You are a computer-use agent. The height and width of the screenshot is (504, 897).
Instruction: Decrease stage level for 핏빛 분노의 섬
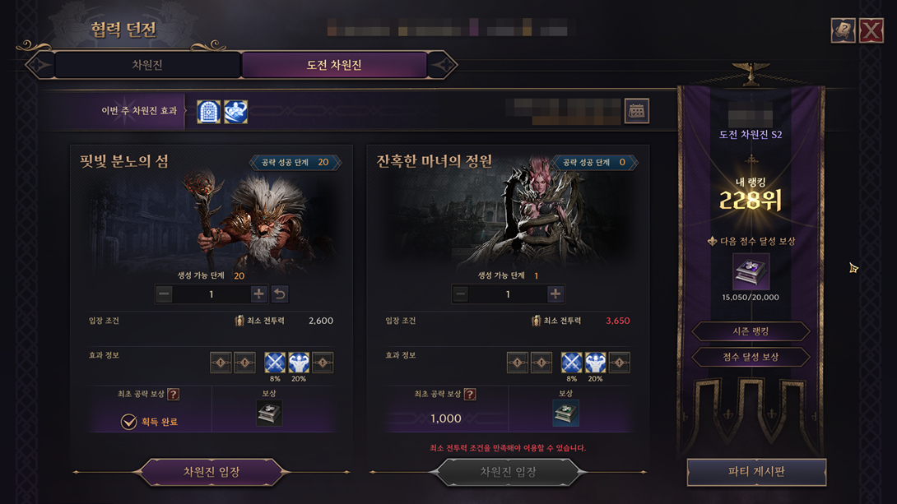coord(165,294)
